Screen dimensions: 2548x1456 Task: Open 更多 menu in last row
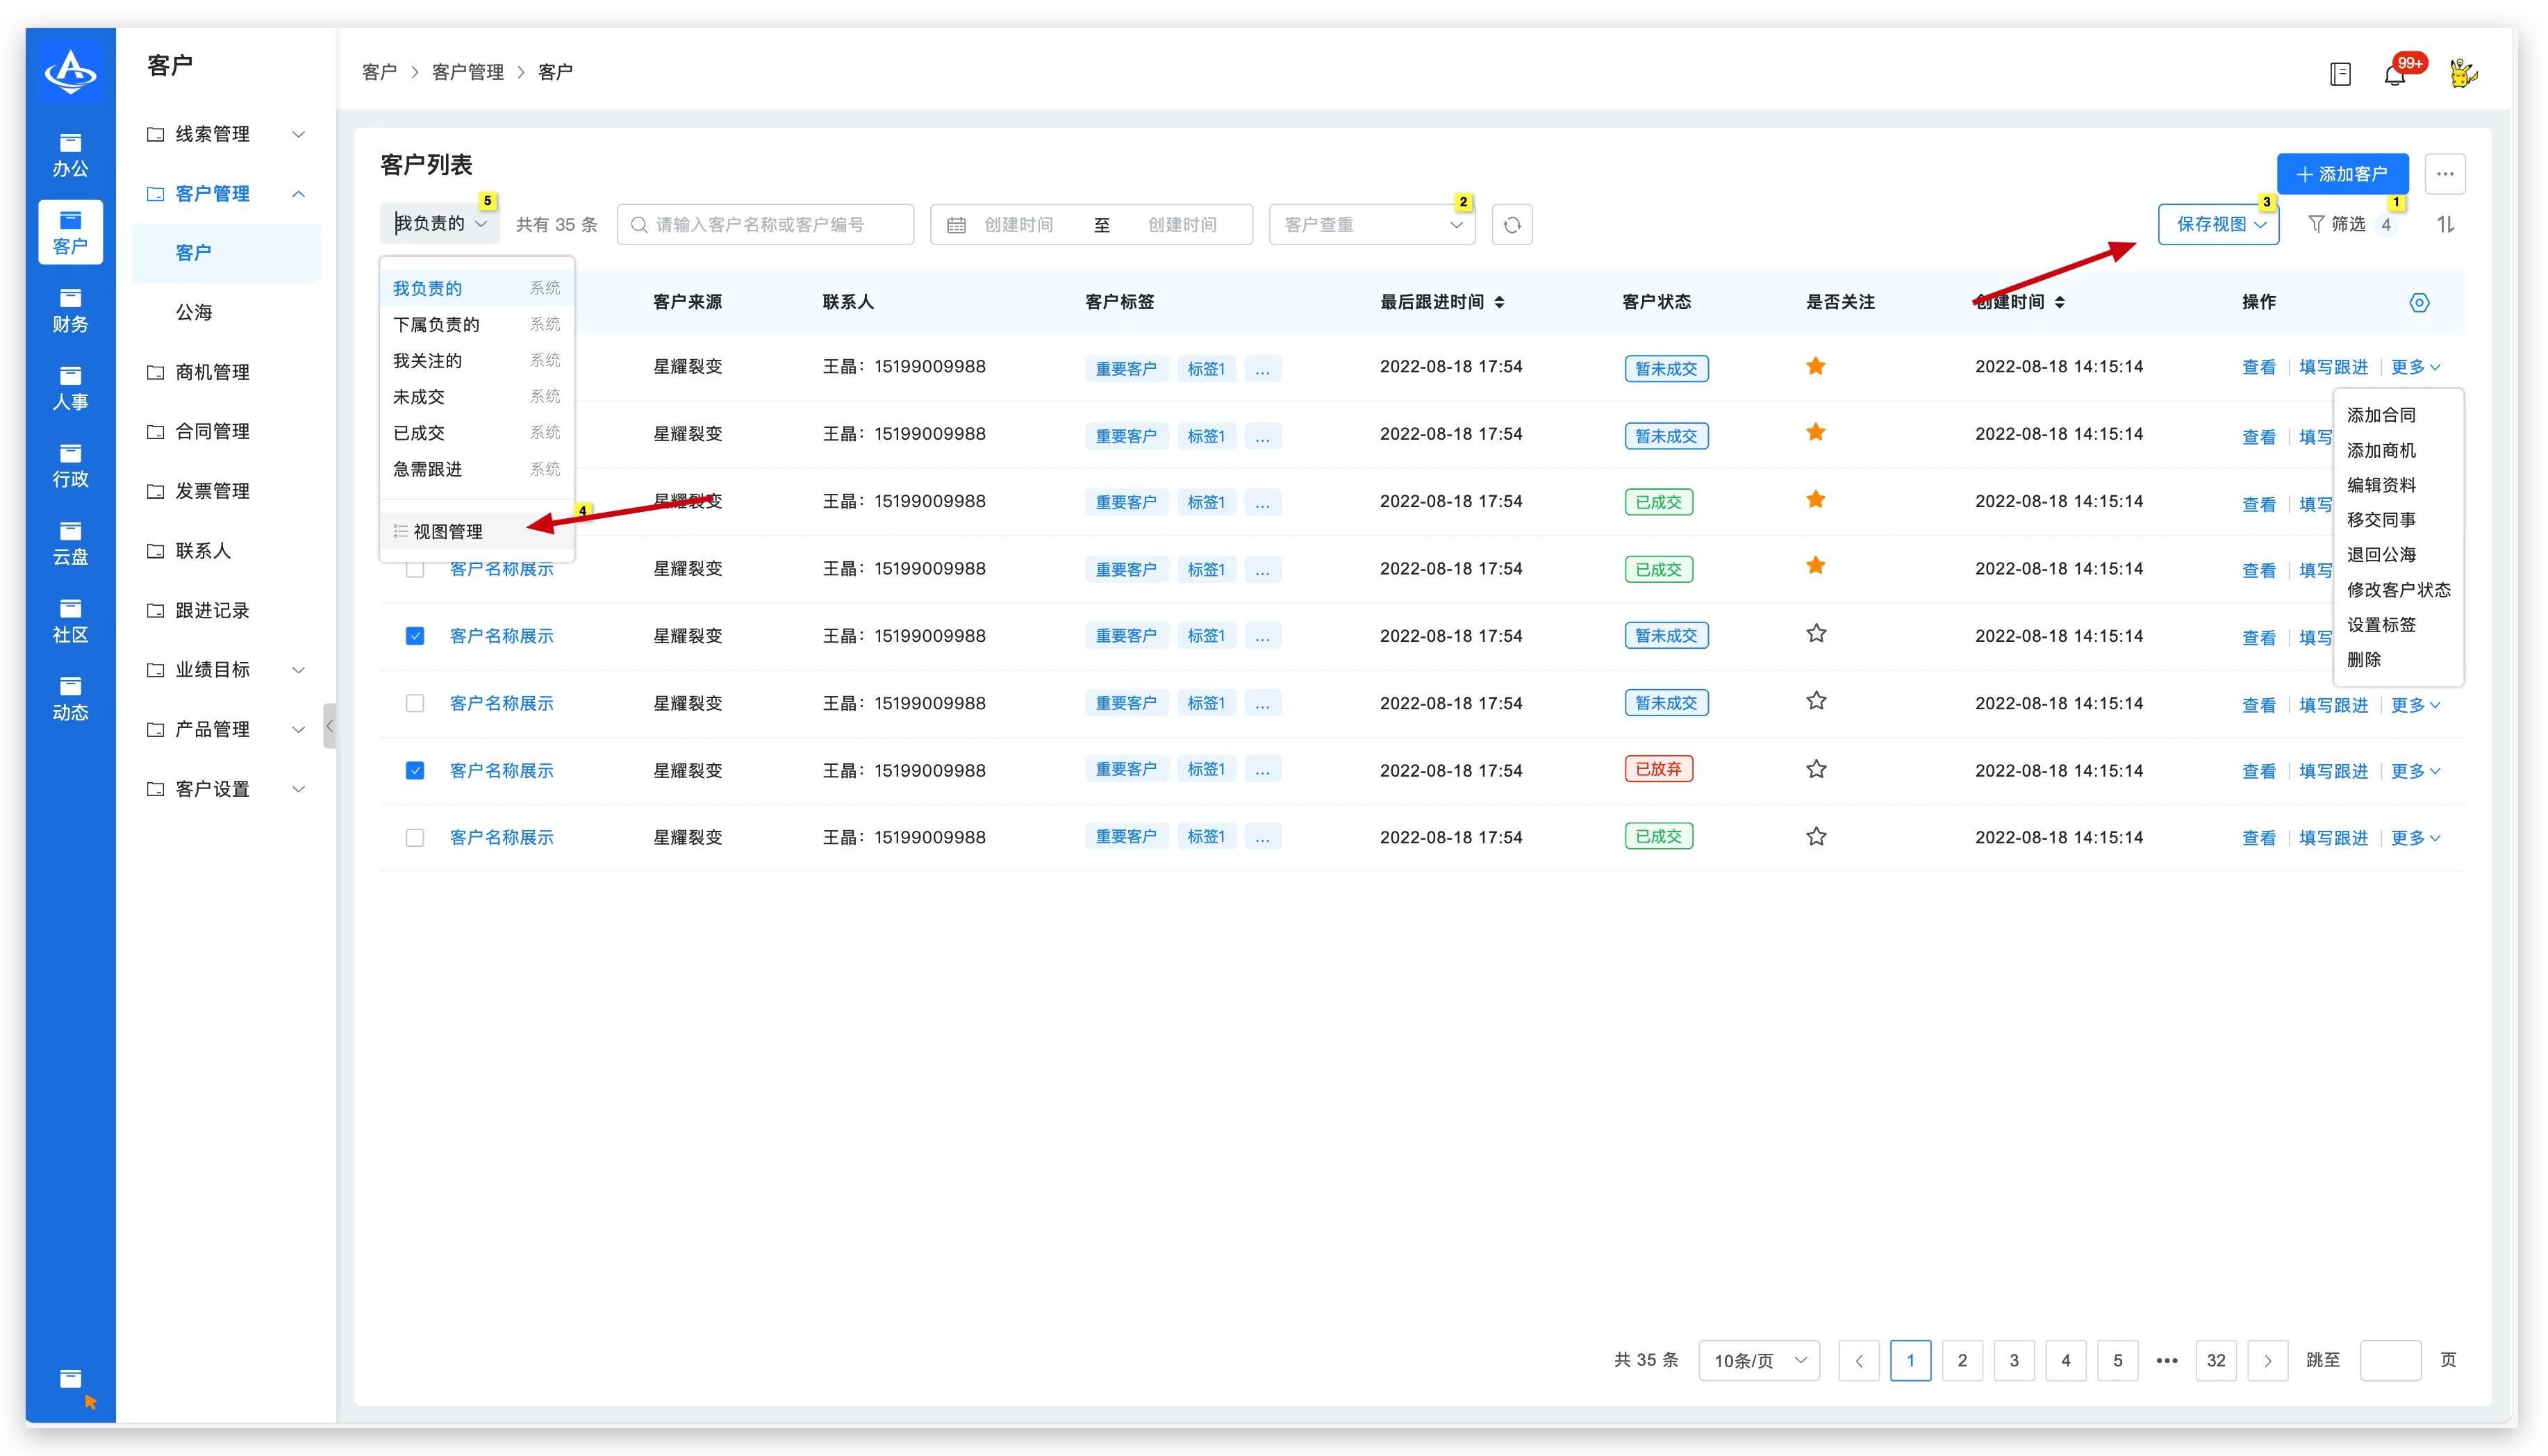tap(2415, 838)
